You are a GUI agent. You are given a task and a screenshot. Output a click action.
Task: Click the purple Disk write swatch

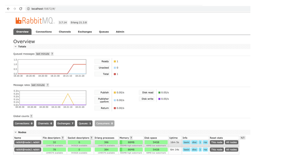click(x=159, y=99)
